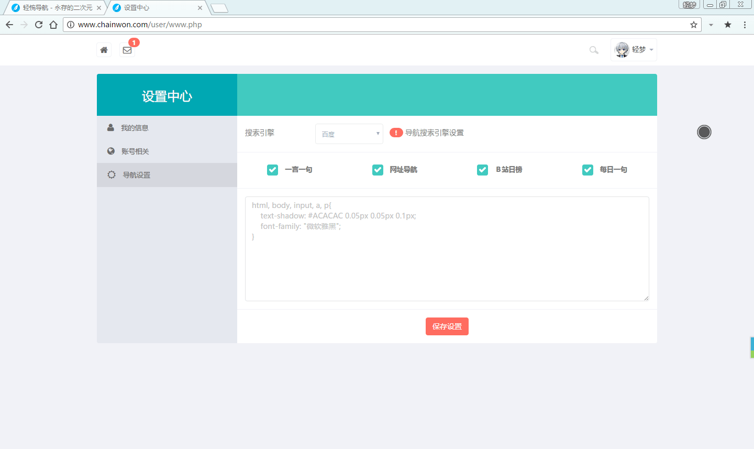754x449 pixels.
Task: Click the browser home button
Action: [53, 25]
